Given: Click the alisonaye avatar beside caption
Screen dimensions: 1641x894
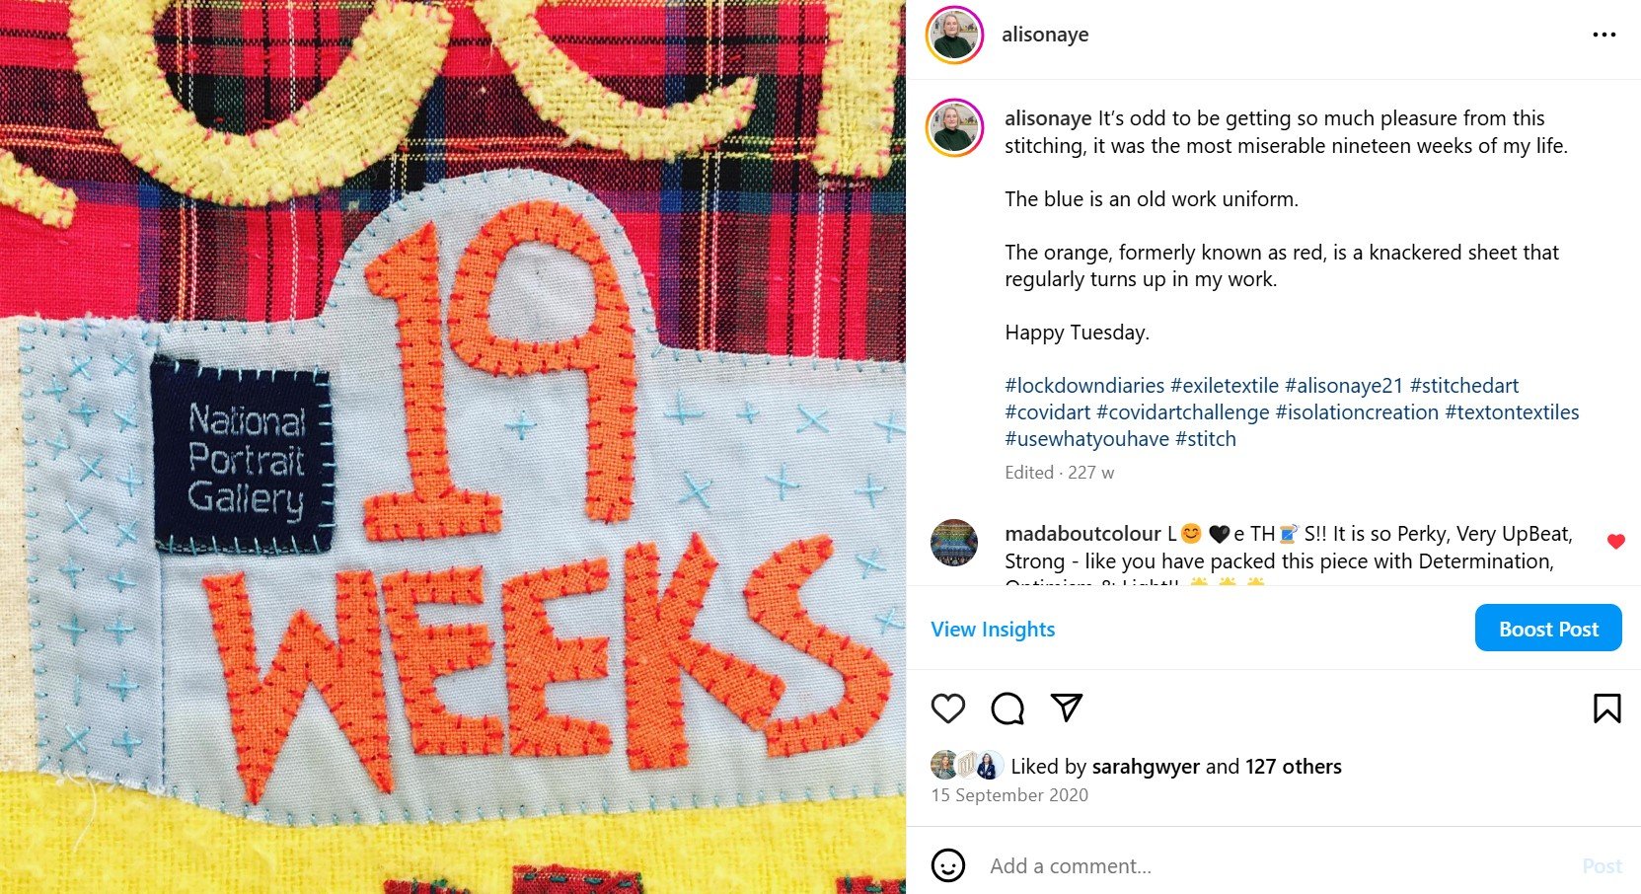Looking at the screenshot, I should [954, 128].
